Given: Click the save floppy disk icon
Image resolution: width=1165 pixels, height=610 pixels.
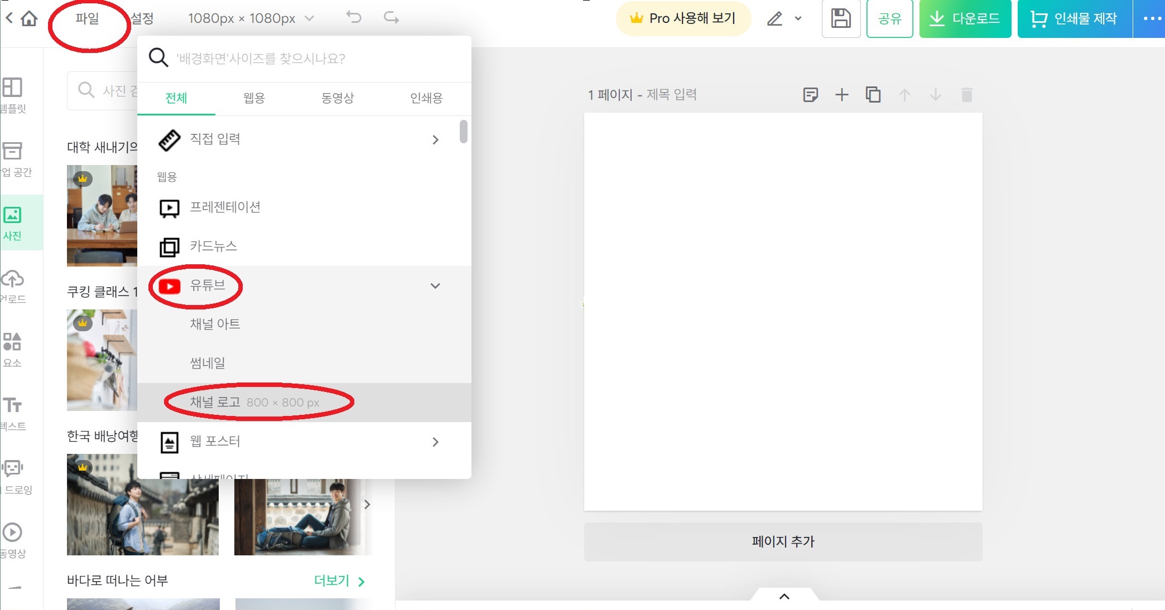Looking at the screenshot, I should [841, 18].
